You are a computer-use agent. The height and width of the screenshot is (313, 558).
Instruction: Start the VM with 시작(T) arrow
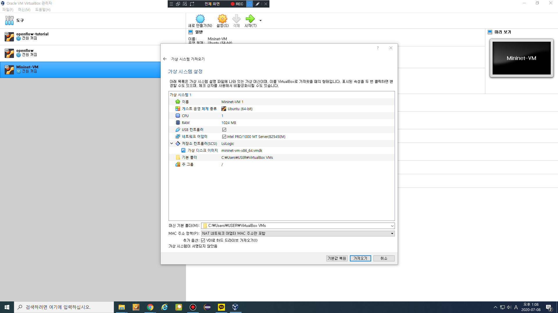coord(250,19)
